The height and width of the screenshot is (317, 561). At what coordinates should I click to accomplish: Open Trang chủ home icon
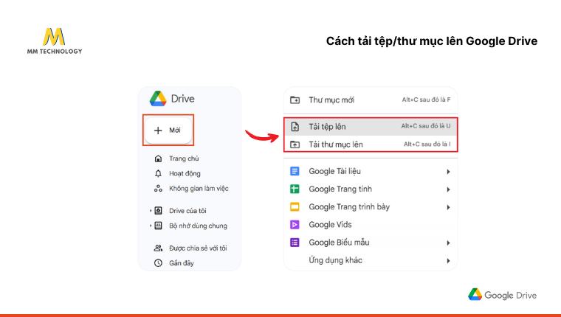pyautogui.click(x=158, y=158)
